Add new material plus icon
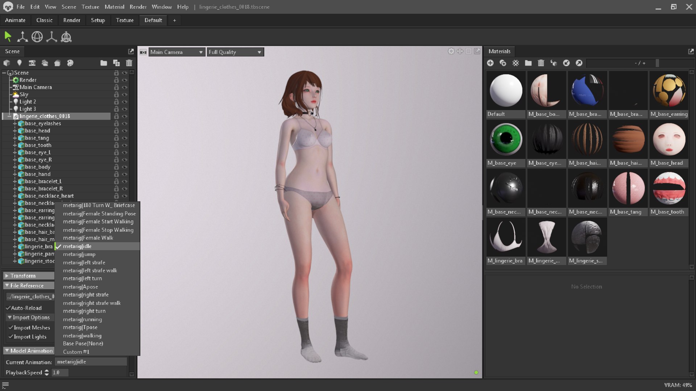The width and height of the screenshot is (696, 391). 490,63
